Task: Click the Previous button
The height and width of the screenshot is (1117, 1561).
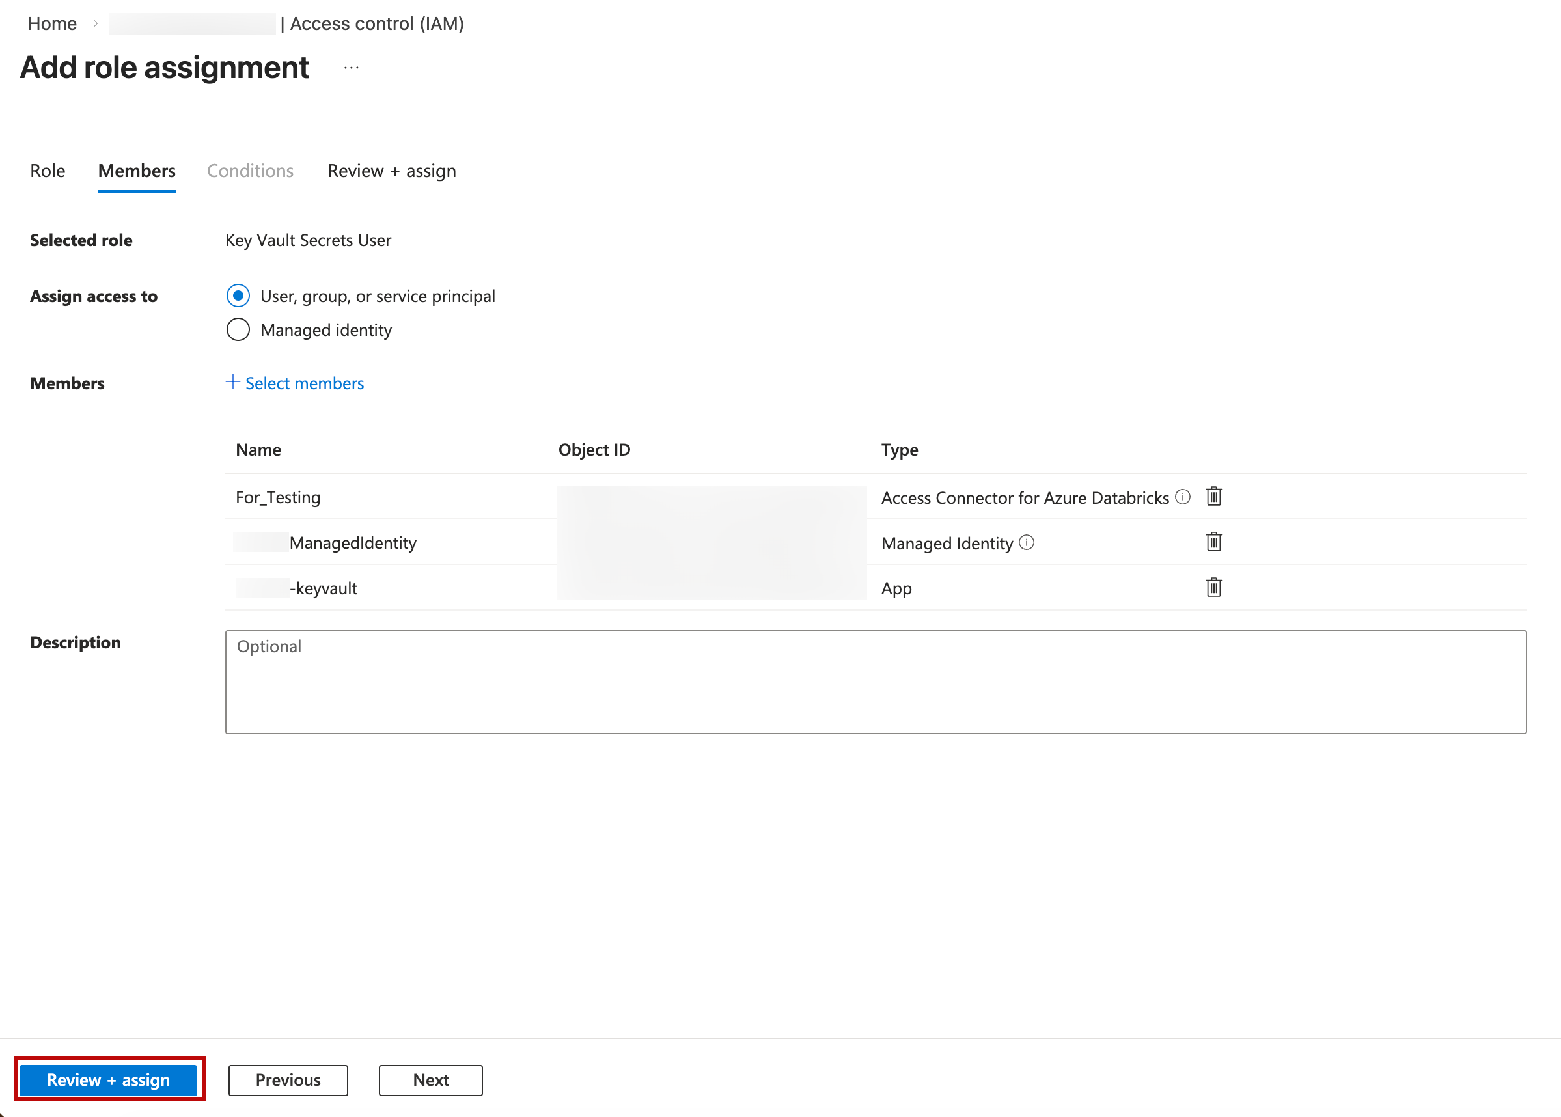Action: pyautogui.click(x=288, y=1080)
